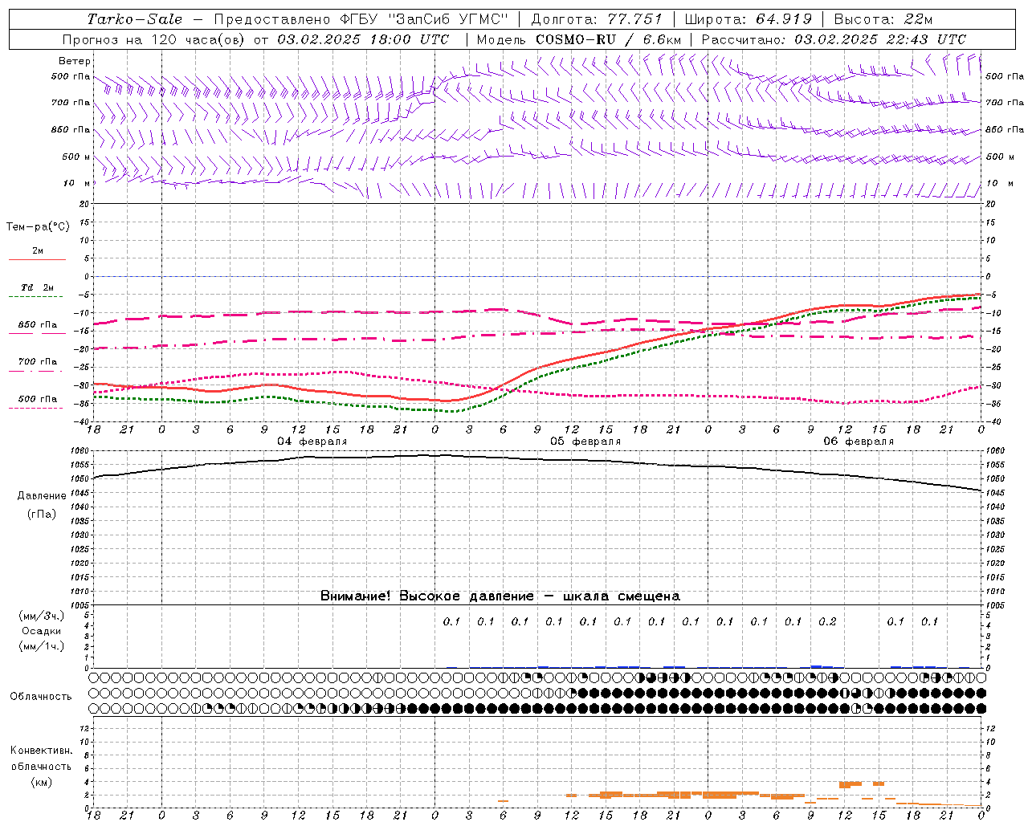The width and height of the screenshot is (1028, 822).
Task: Click the '0.2' precipitation value
Action: tap(827, 621)
